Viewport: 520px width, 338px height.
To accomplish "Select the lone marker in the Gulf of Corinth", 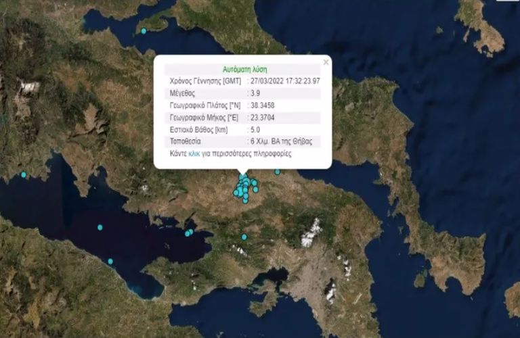I will 100,227.
